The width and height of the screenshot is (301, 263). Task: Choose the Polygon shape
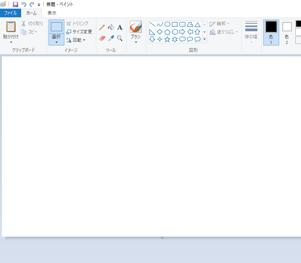(190, 24)
